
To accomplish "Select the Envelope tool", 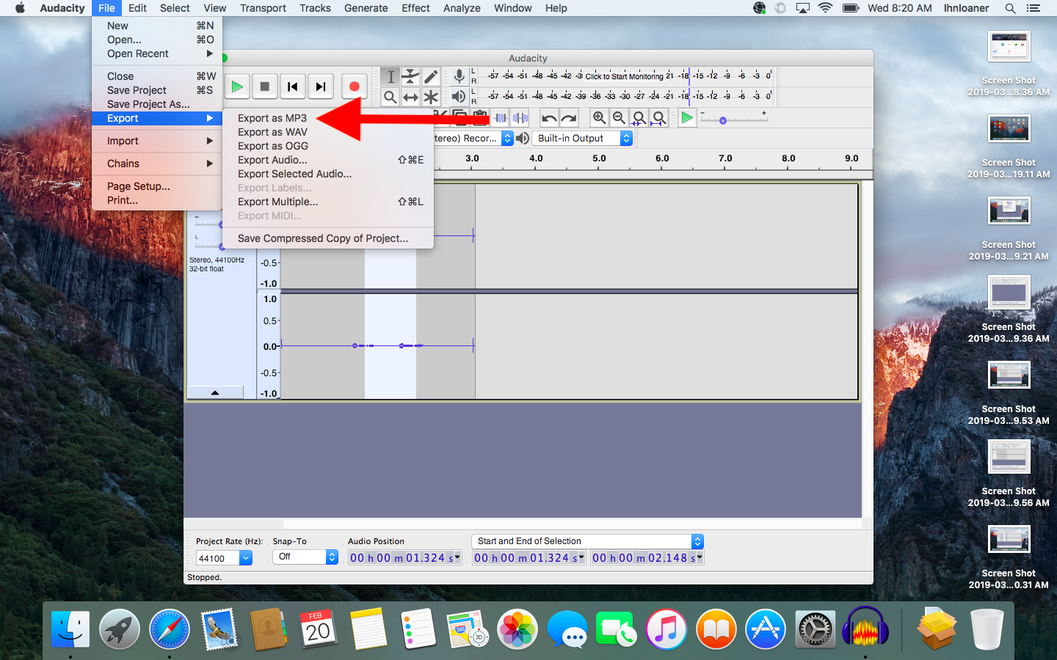I will (x=410, y=76).
